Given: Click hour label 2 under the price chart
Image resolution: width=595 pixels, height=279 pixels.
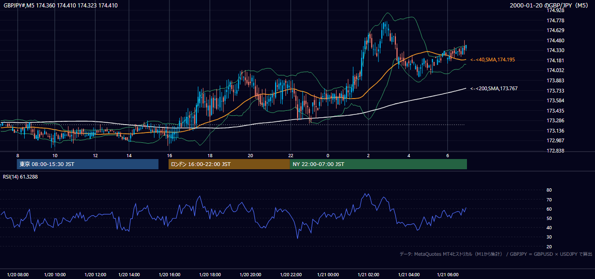Looking at the screenshot, I should [x=368, y=155].
